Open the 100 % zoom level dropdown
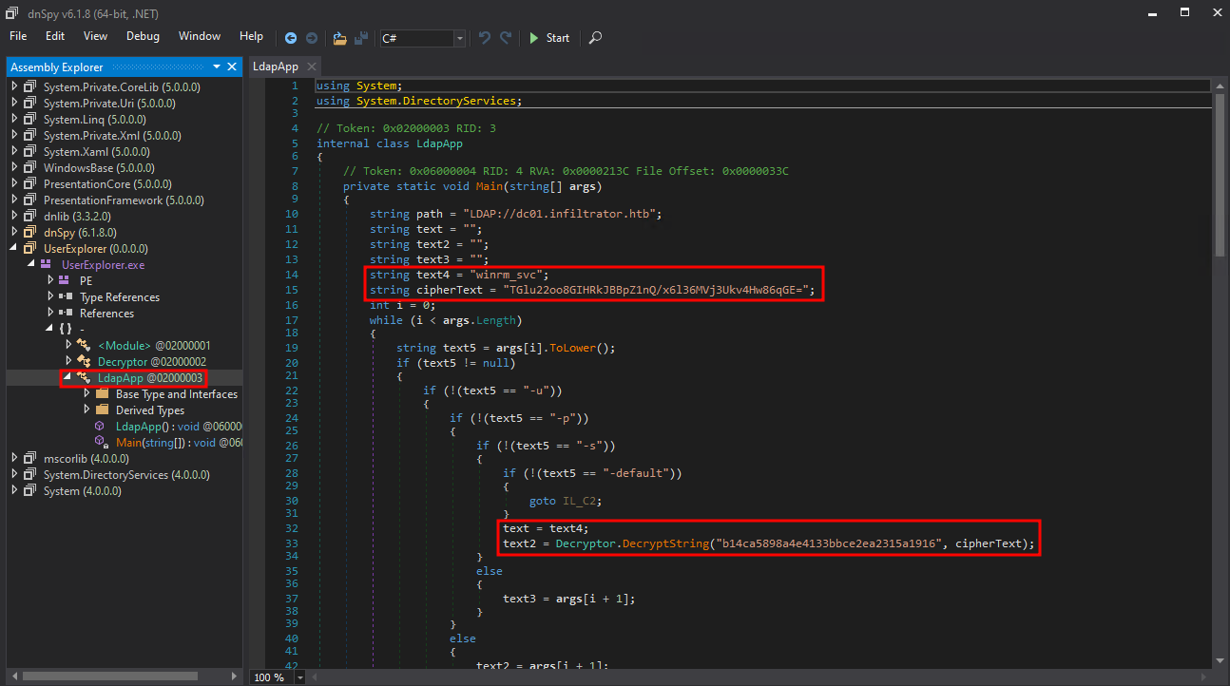The height and width of the screenshot is (686, 1230). pos(300,677)
